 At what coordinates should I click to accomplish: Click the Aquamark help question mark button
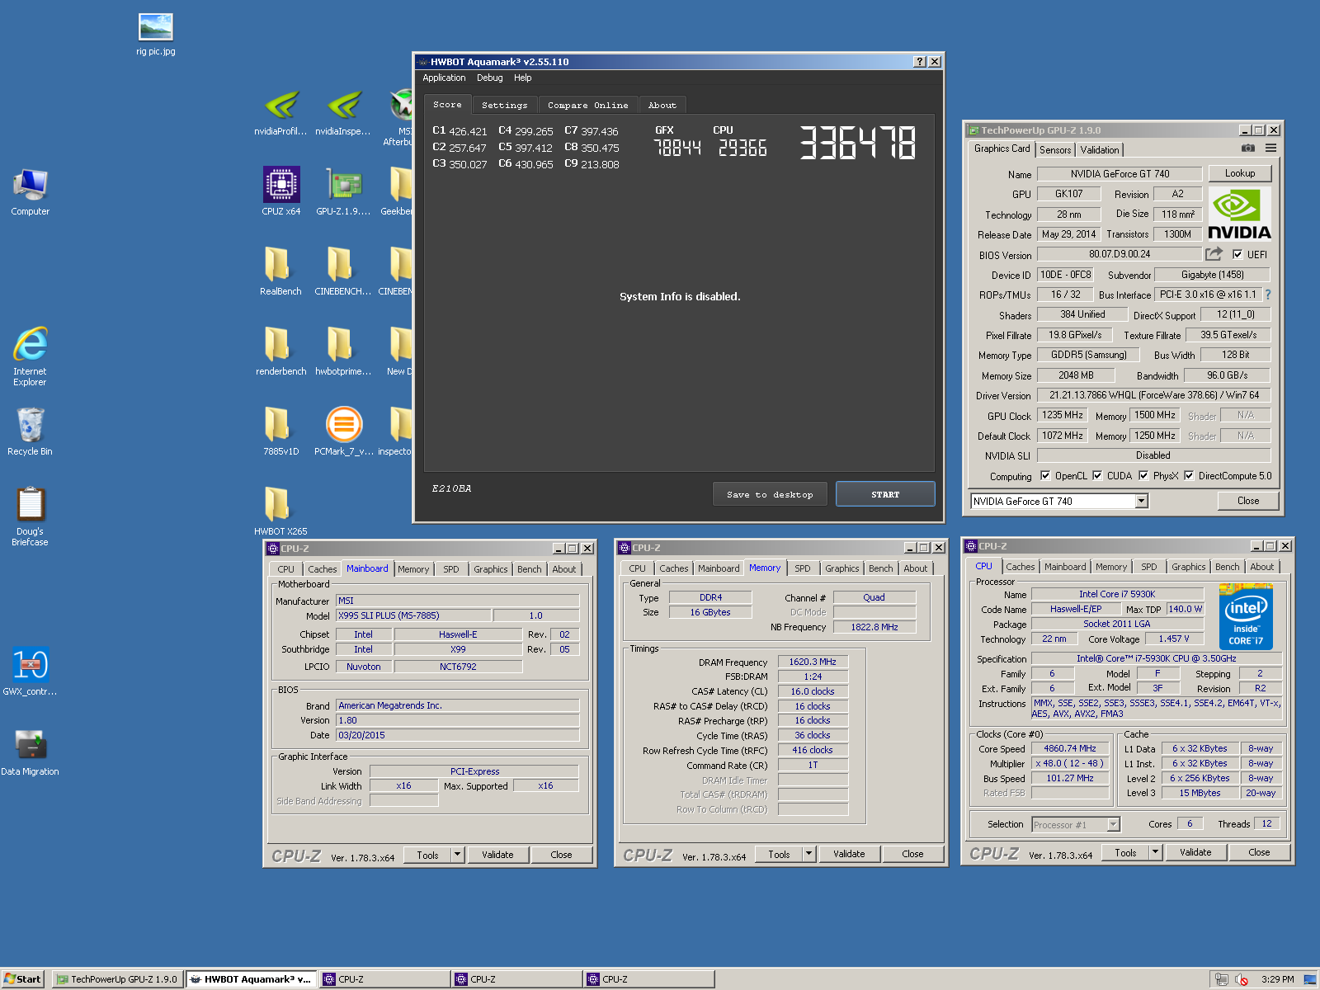(x=920, y=62)
